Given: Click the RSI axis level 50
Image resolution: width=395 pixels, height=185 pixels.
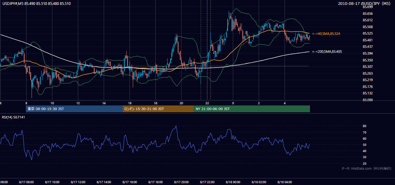Looking at the screenshot, I should tap(364, 145).
